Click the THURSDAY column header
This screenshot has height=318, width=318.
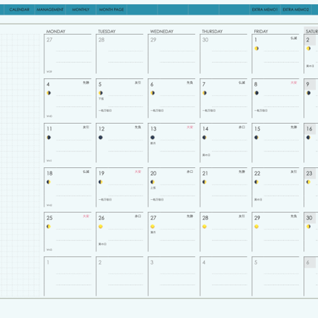(212, 31)
